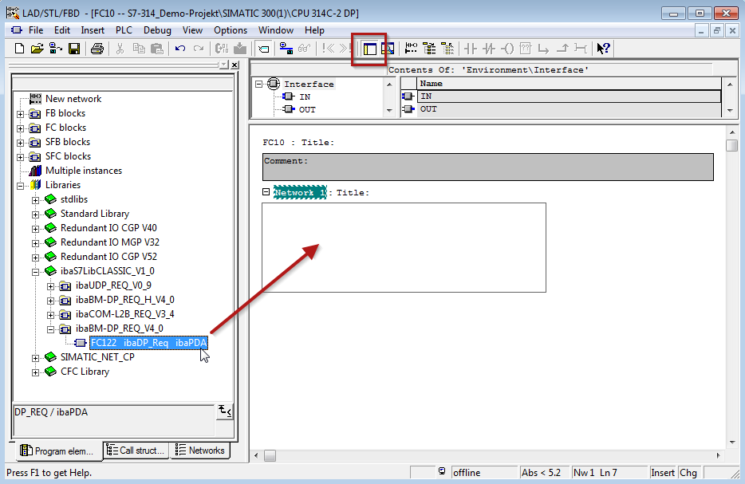Open the PLC menu

[124, 30]
